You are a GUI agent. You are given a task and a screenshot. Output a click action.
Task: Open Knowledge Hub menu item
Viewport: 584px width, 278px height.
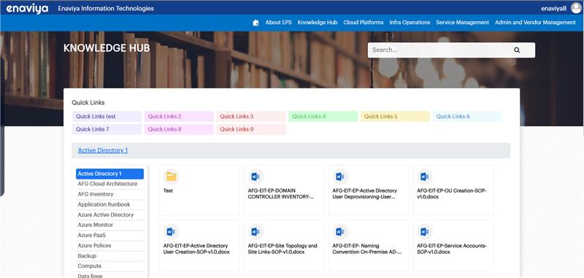(318, 23)
